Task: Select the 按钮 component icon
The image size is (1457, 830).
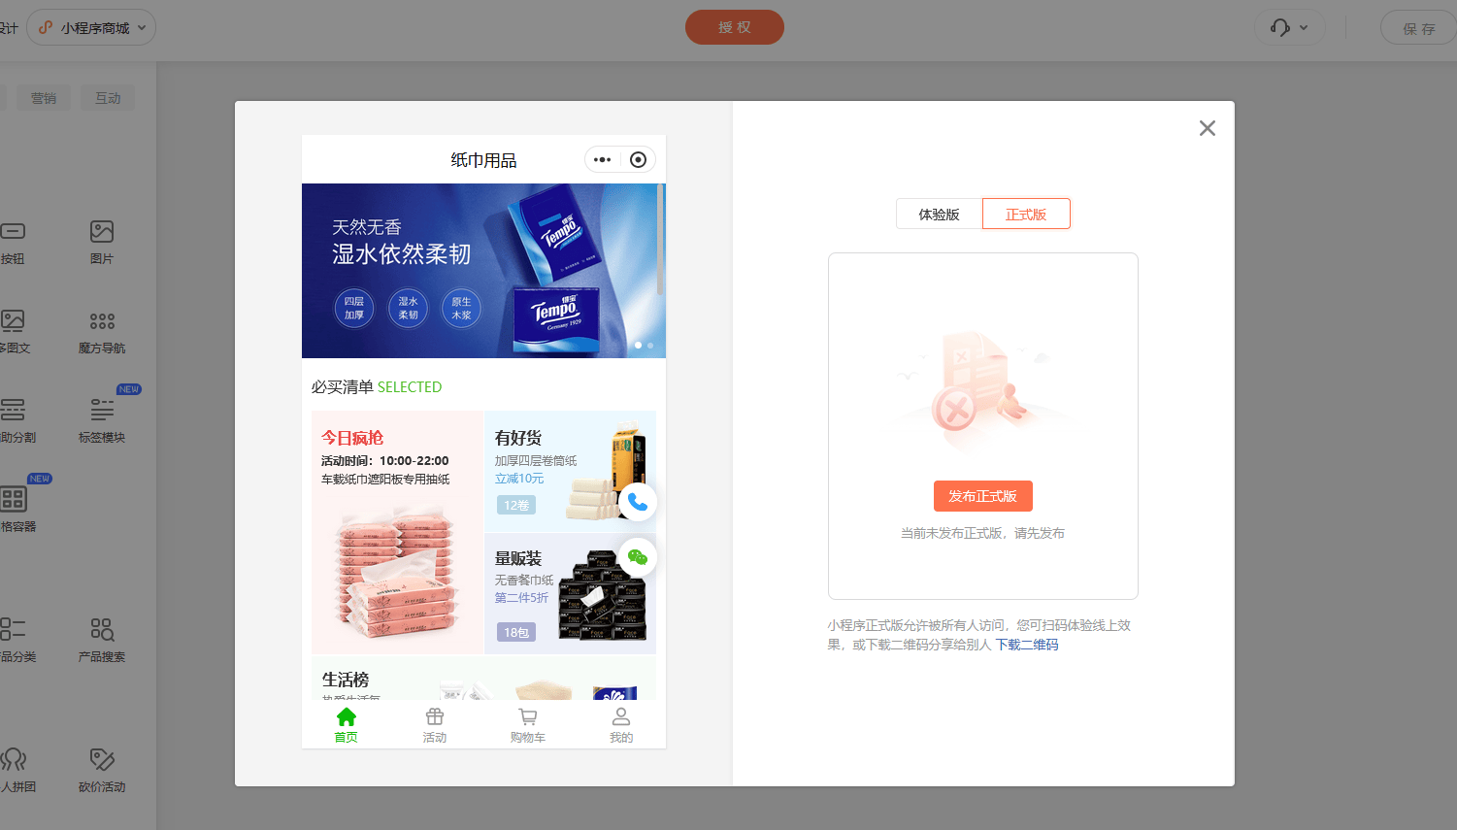Action: click(13, 231)
